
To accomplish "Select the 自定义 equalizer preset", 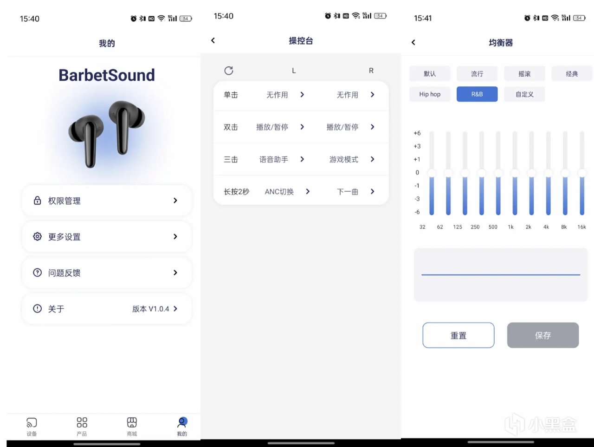I will coord(524,94).
